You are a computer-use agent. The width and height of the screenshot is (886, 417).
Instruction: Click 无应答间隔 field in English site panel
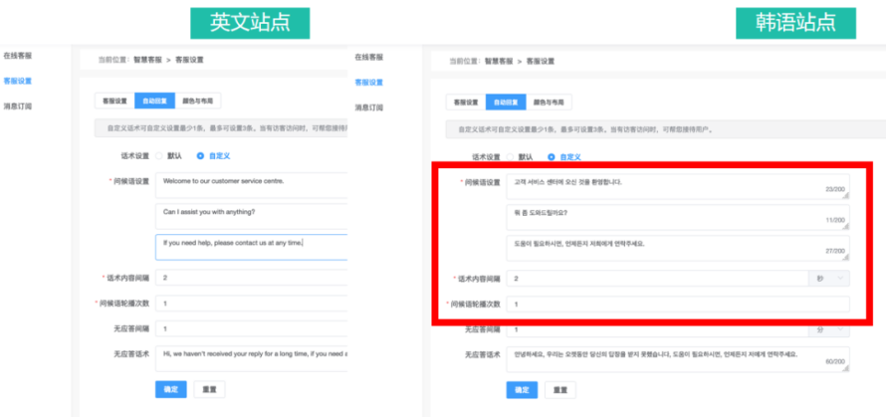(x=252, y=328)
